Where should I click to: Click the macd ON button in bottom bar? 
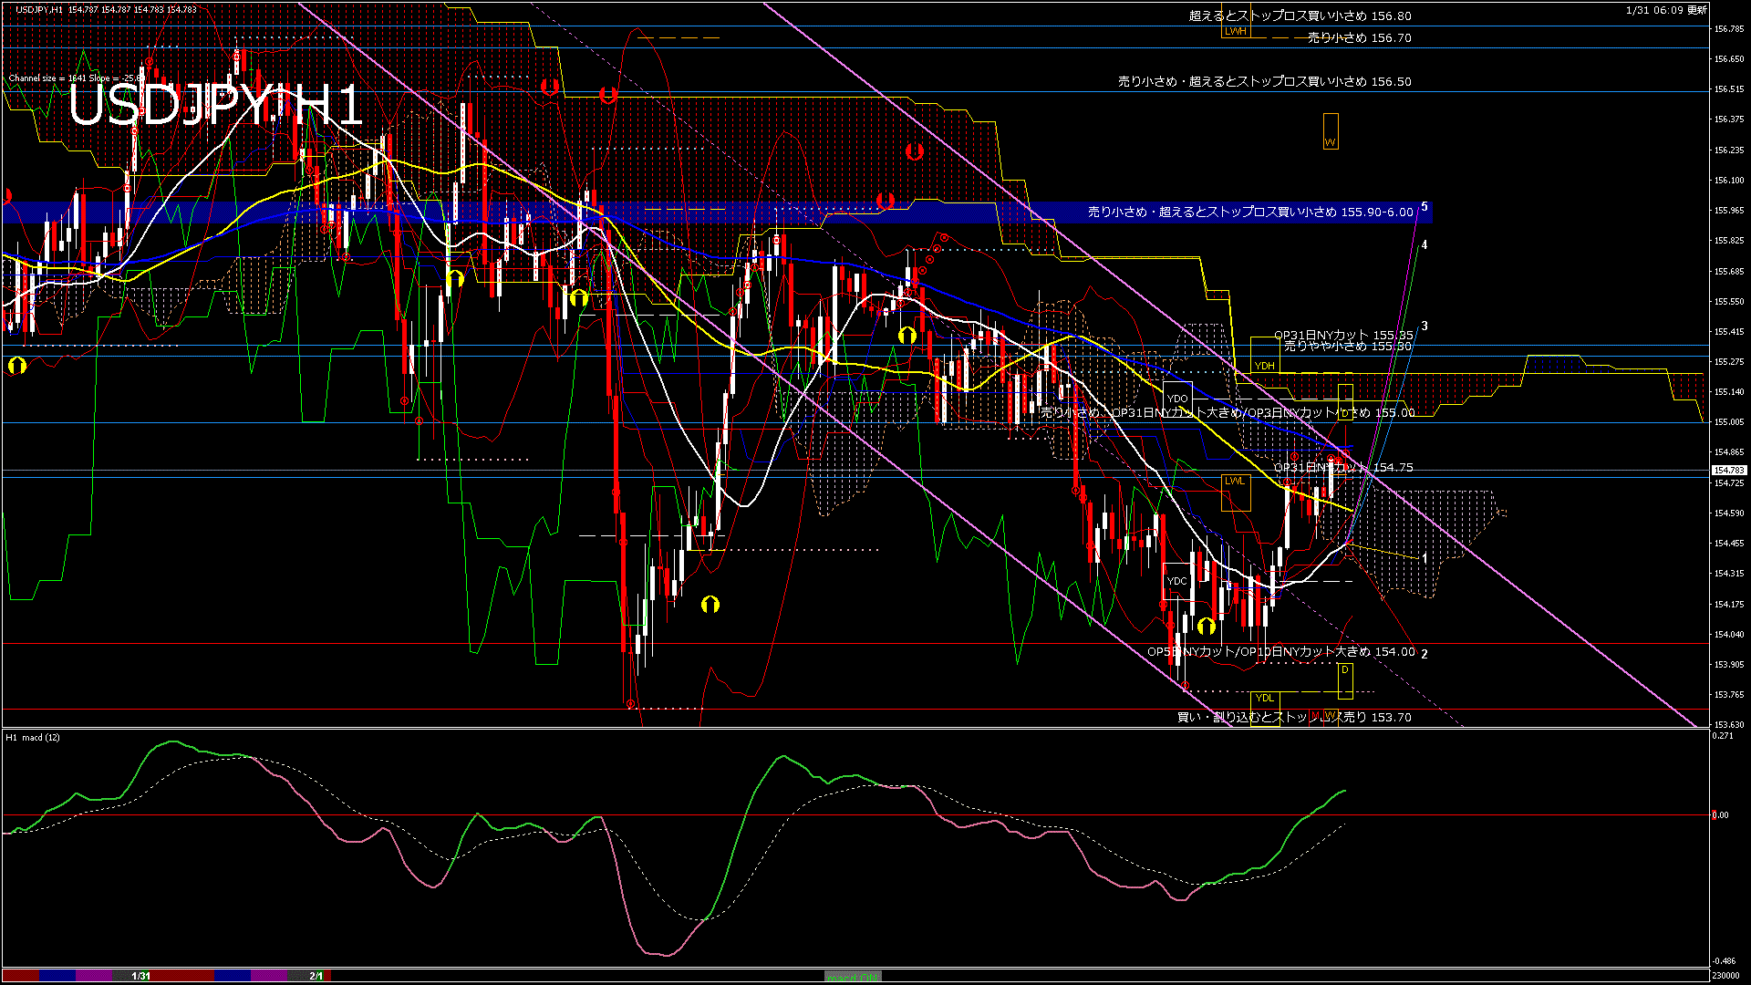coord(853,976)
